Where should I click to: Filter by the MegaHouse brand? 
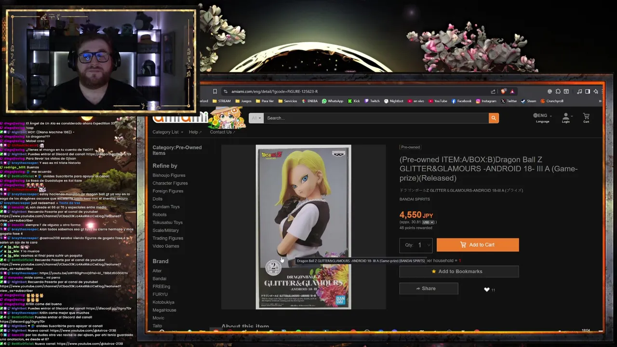(164, 310)
